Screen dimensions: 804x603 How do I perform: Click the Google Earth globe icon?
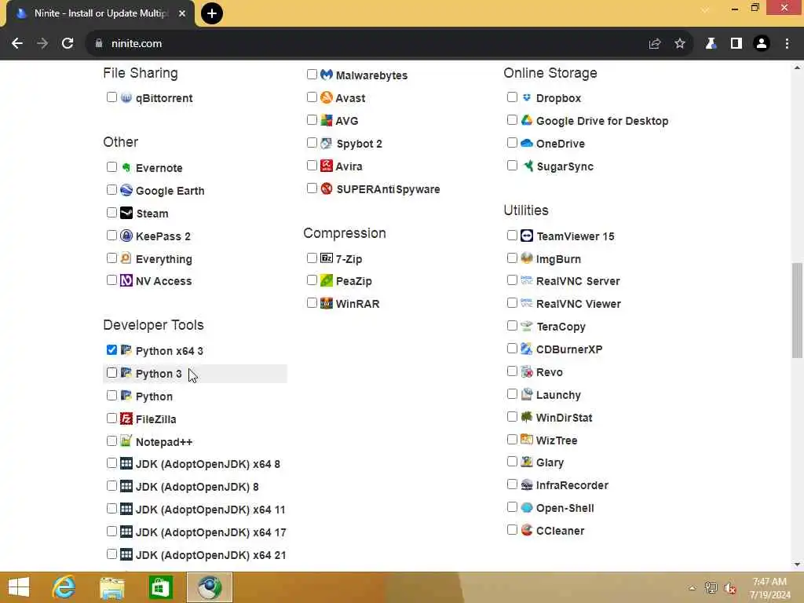tap(126, 190)
